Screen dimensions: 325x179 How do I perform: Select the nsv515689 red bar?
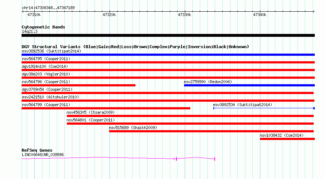[211, 131]
